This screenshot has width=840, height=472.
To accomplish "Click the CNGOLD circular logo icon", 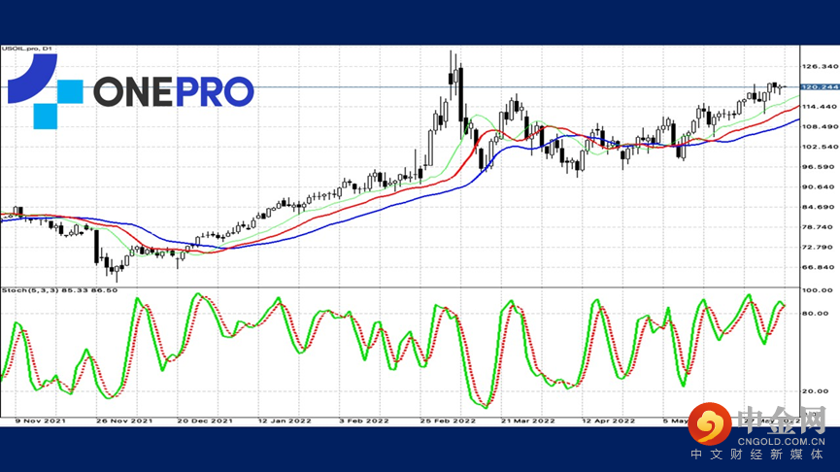I will coord(710,423).
